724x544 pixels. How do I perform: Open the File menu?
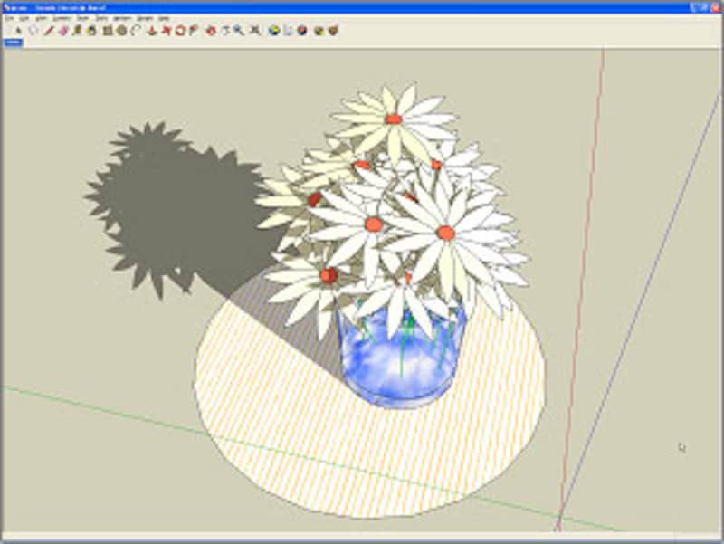click(8, 18)
